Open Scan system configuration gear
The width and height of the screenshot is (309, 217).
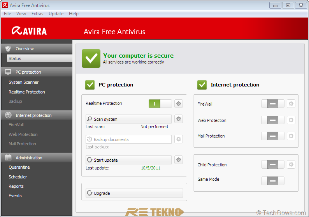tap(179, 119)
